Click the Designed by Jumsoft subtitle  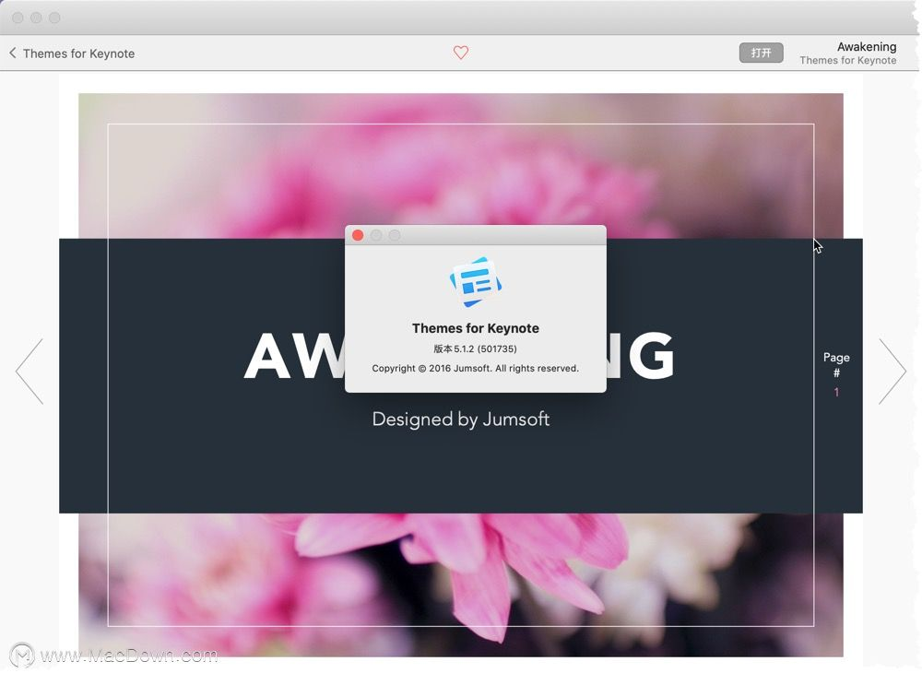point(460,419)
